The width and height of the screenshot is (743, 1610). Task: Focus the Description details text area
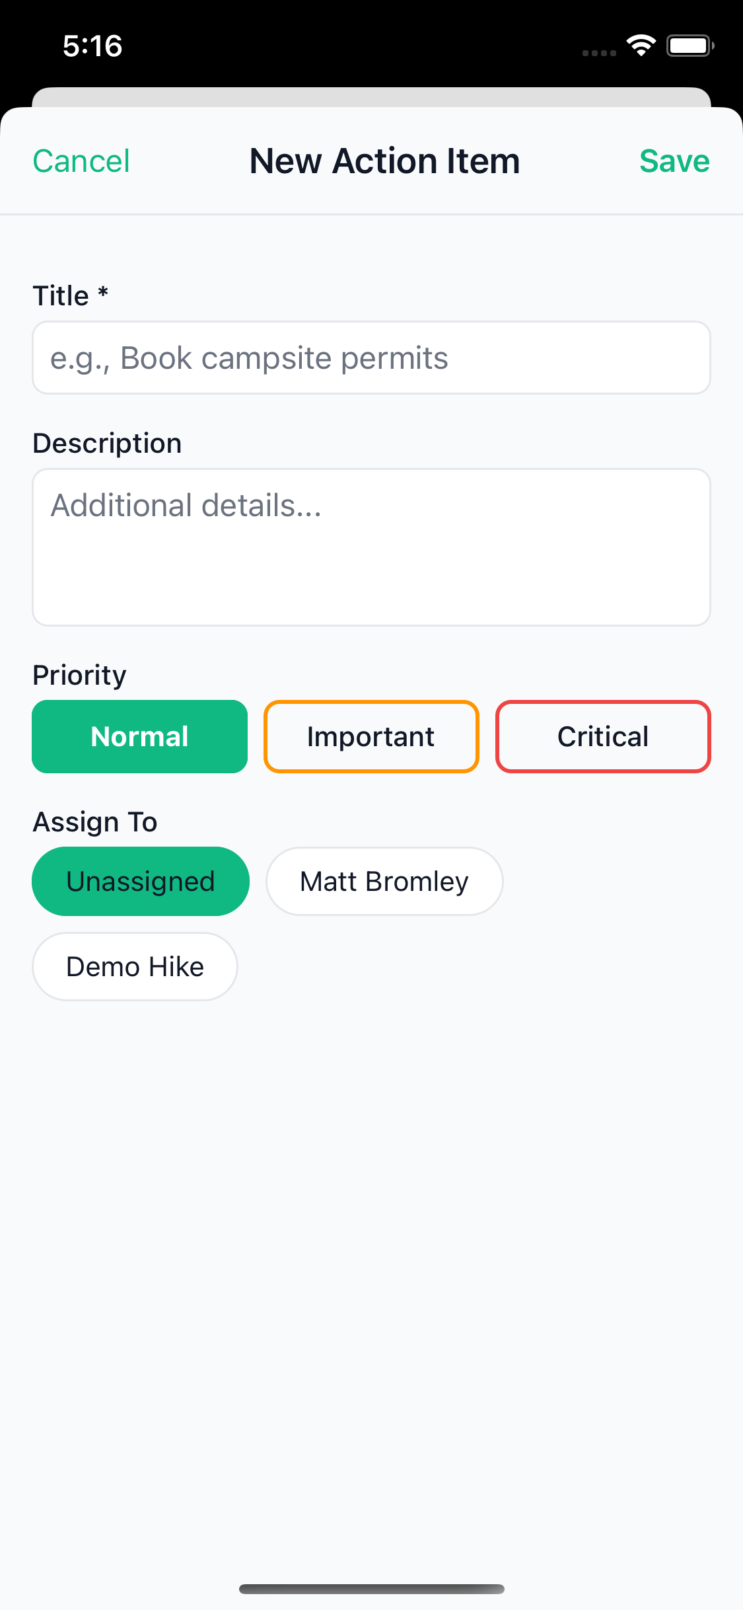tap(371, 547)
